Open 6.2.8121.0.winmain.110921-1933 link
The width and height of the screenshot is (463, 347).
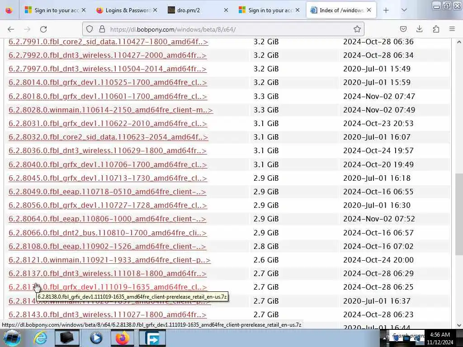click(109, 260)
